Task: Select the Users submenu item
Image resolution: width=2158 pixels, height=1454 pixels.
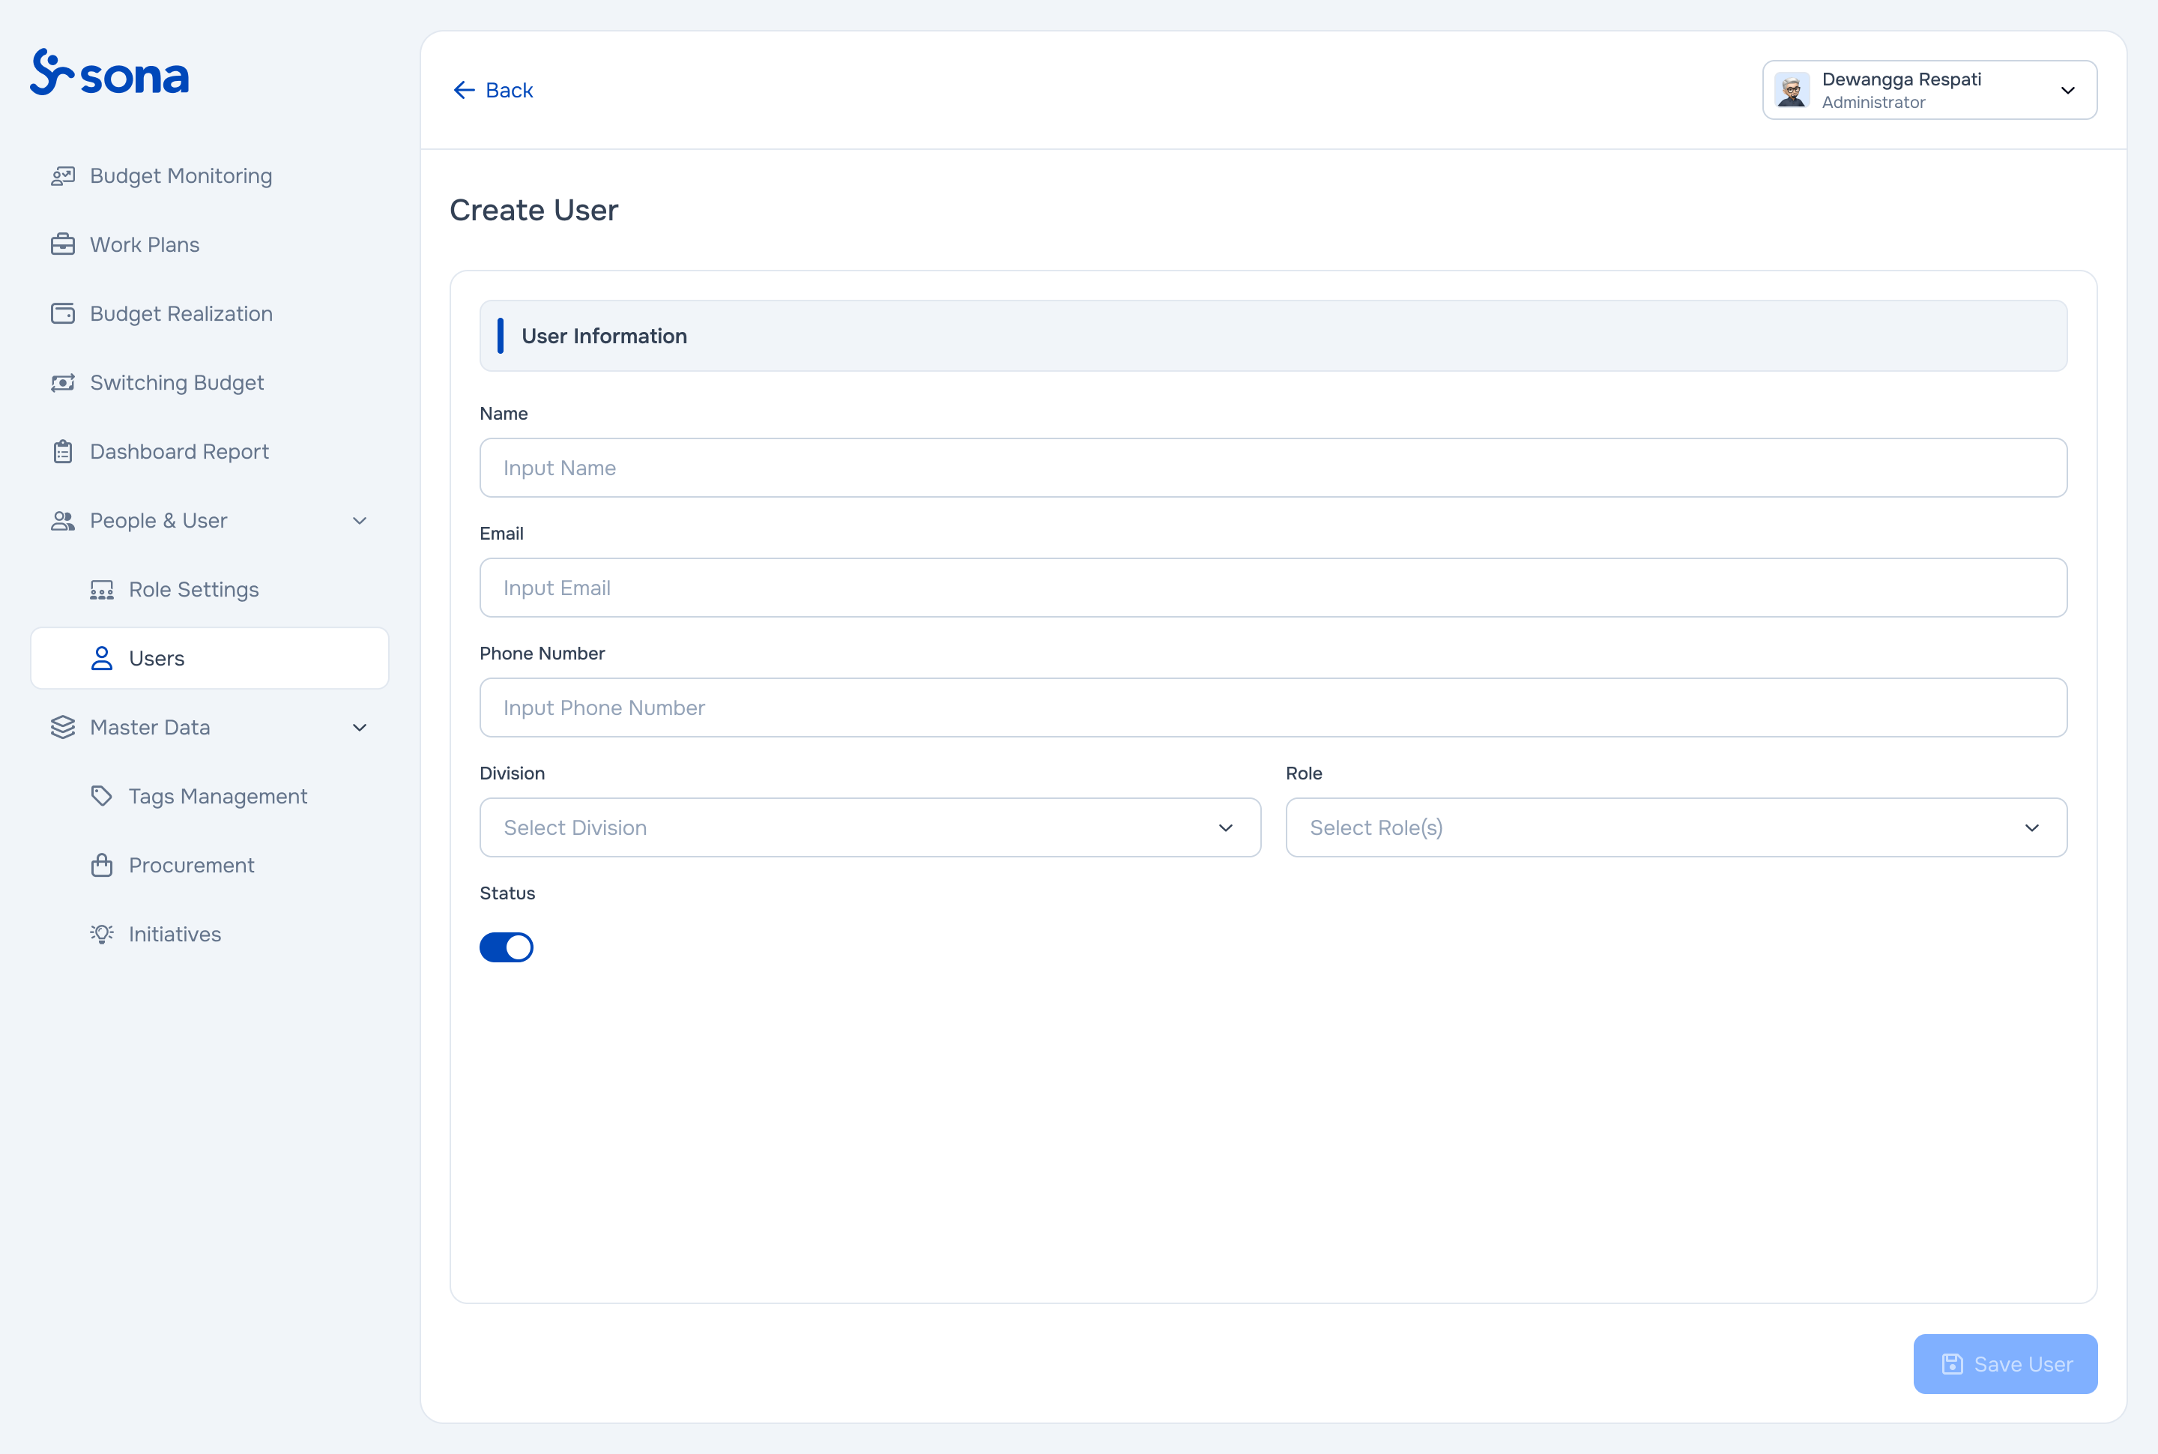Action: [210, 658]
